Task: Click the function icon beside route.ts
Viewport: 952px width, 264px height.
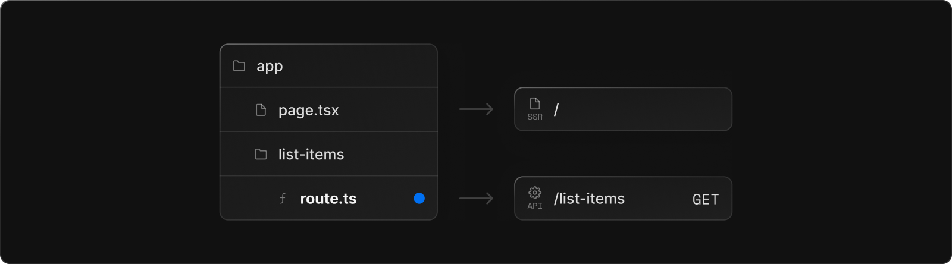Action: [283, 198]
